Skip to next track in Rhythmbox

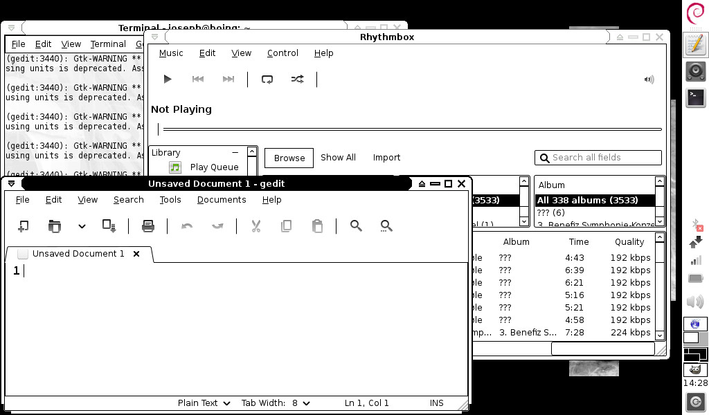coord(228,79)
